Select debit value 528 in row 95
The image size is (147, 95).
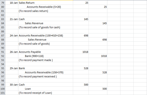(81, 68)
